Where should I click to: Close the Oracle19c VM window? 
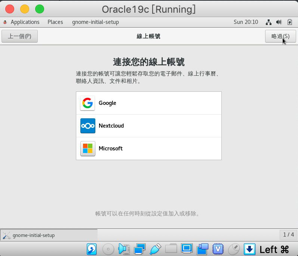[10, 9]
